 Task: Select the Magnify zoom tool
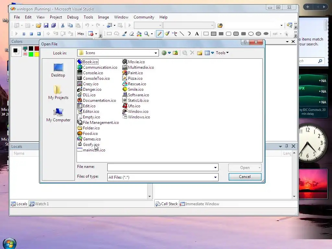point(147,34)
